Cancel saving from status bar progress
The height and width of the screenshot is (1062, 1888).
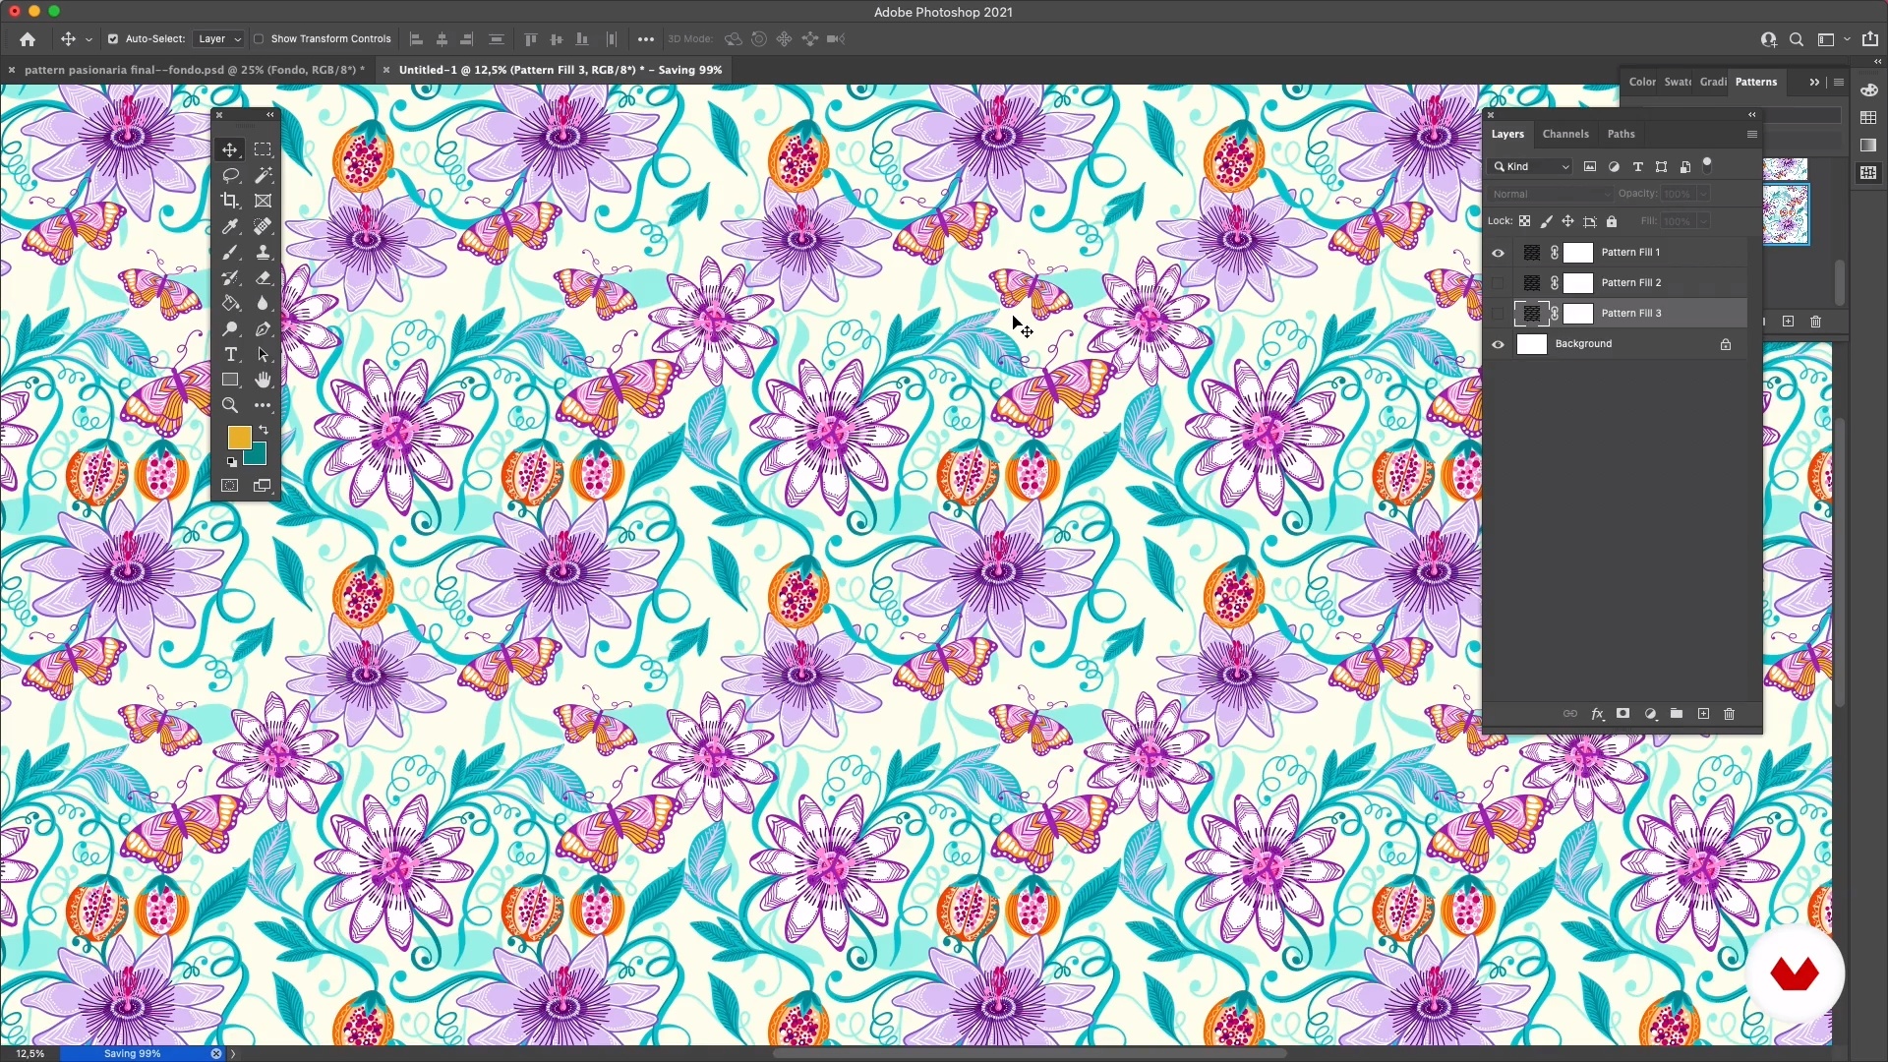click(216, 1053)
